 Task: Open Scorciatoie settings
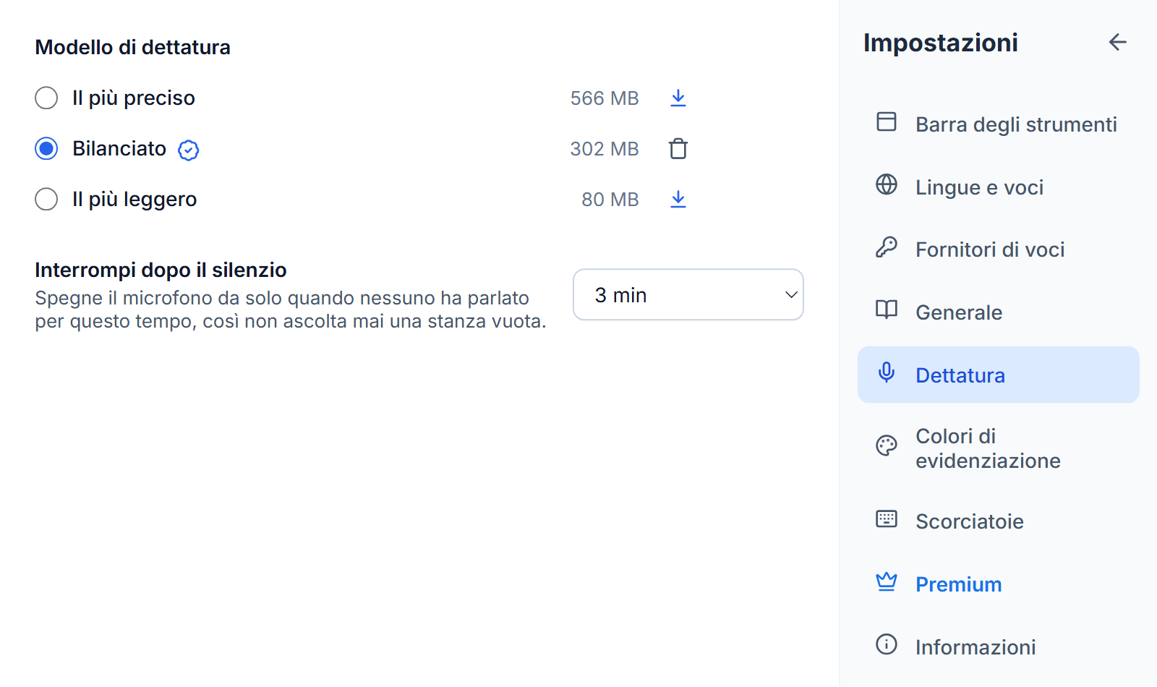click(999, 521)
